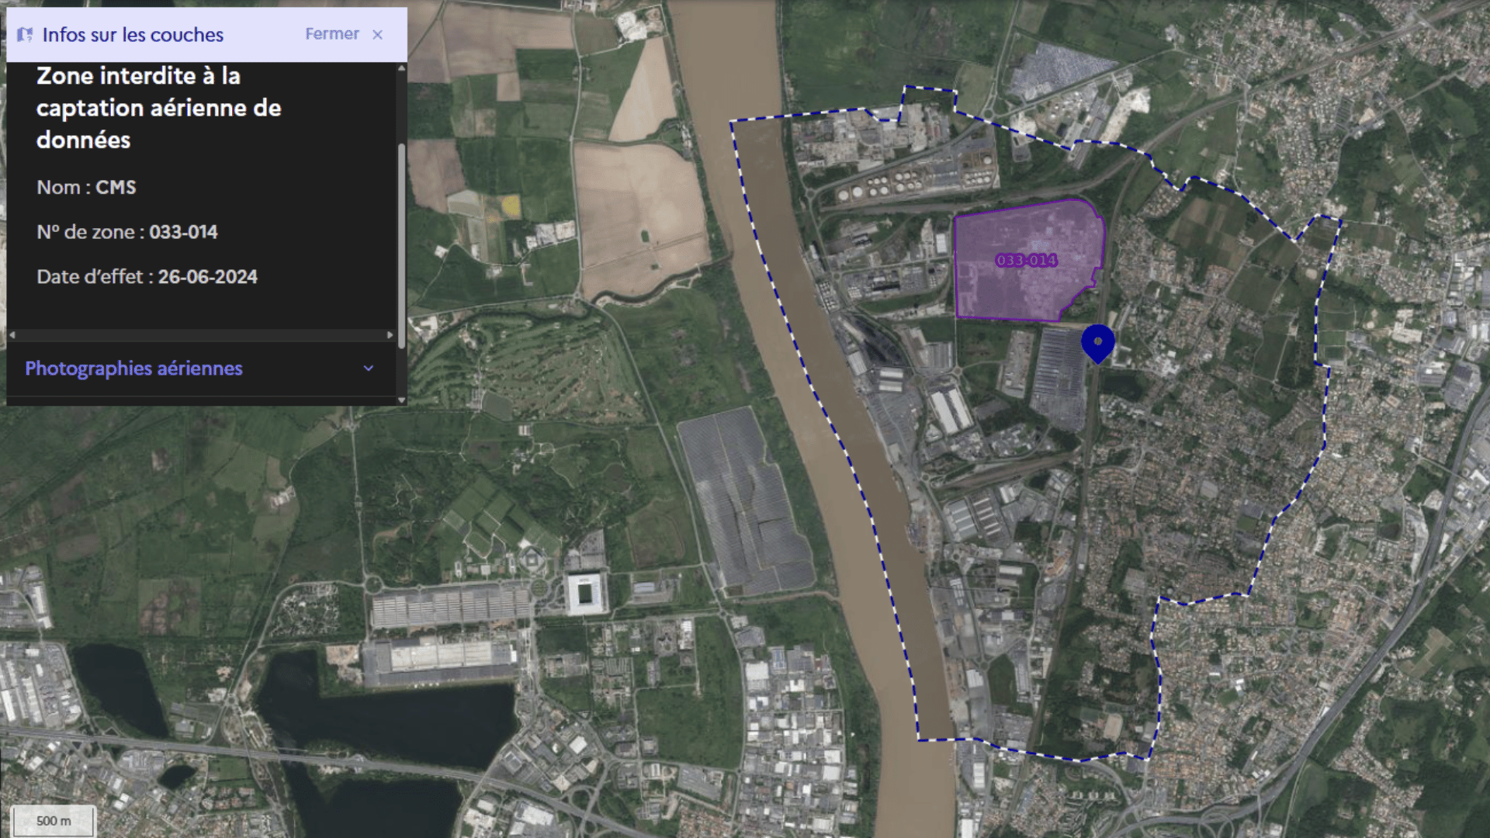Click the 500 m scale bar
The height and width of the screenshot is (838, 1490).
(54, 821)
